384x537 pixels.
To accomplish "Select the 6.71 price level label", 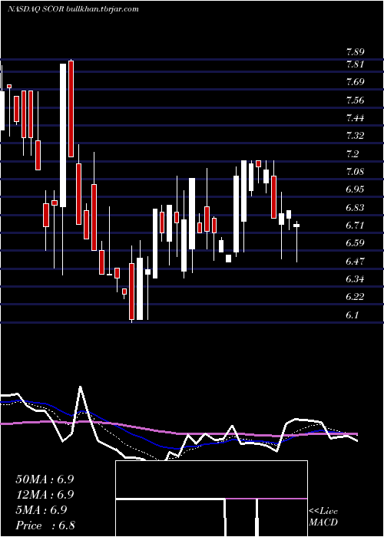I will point(355,226).
